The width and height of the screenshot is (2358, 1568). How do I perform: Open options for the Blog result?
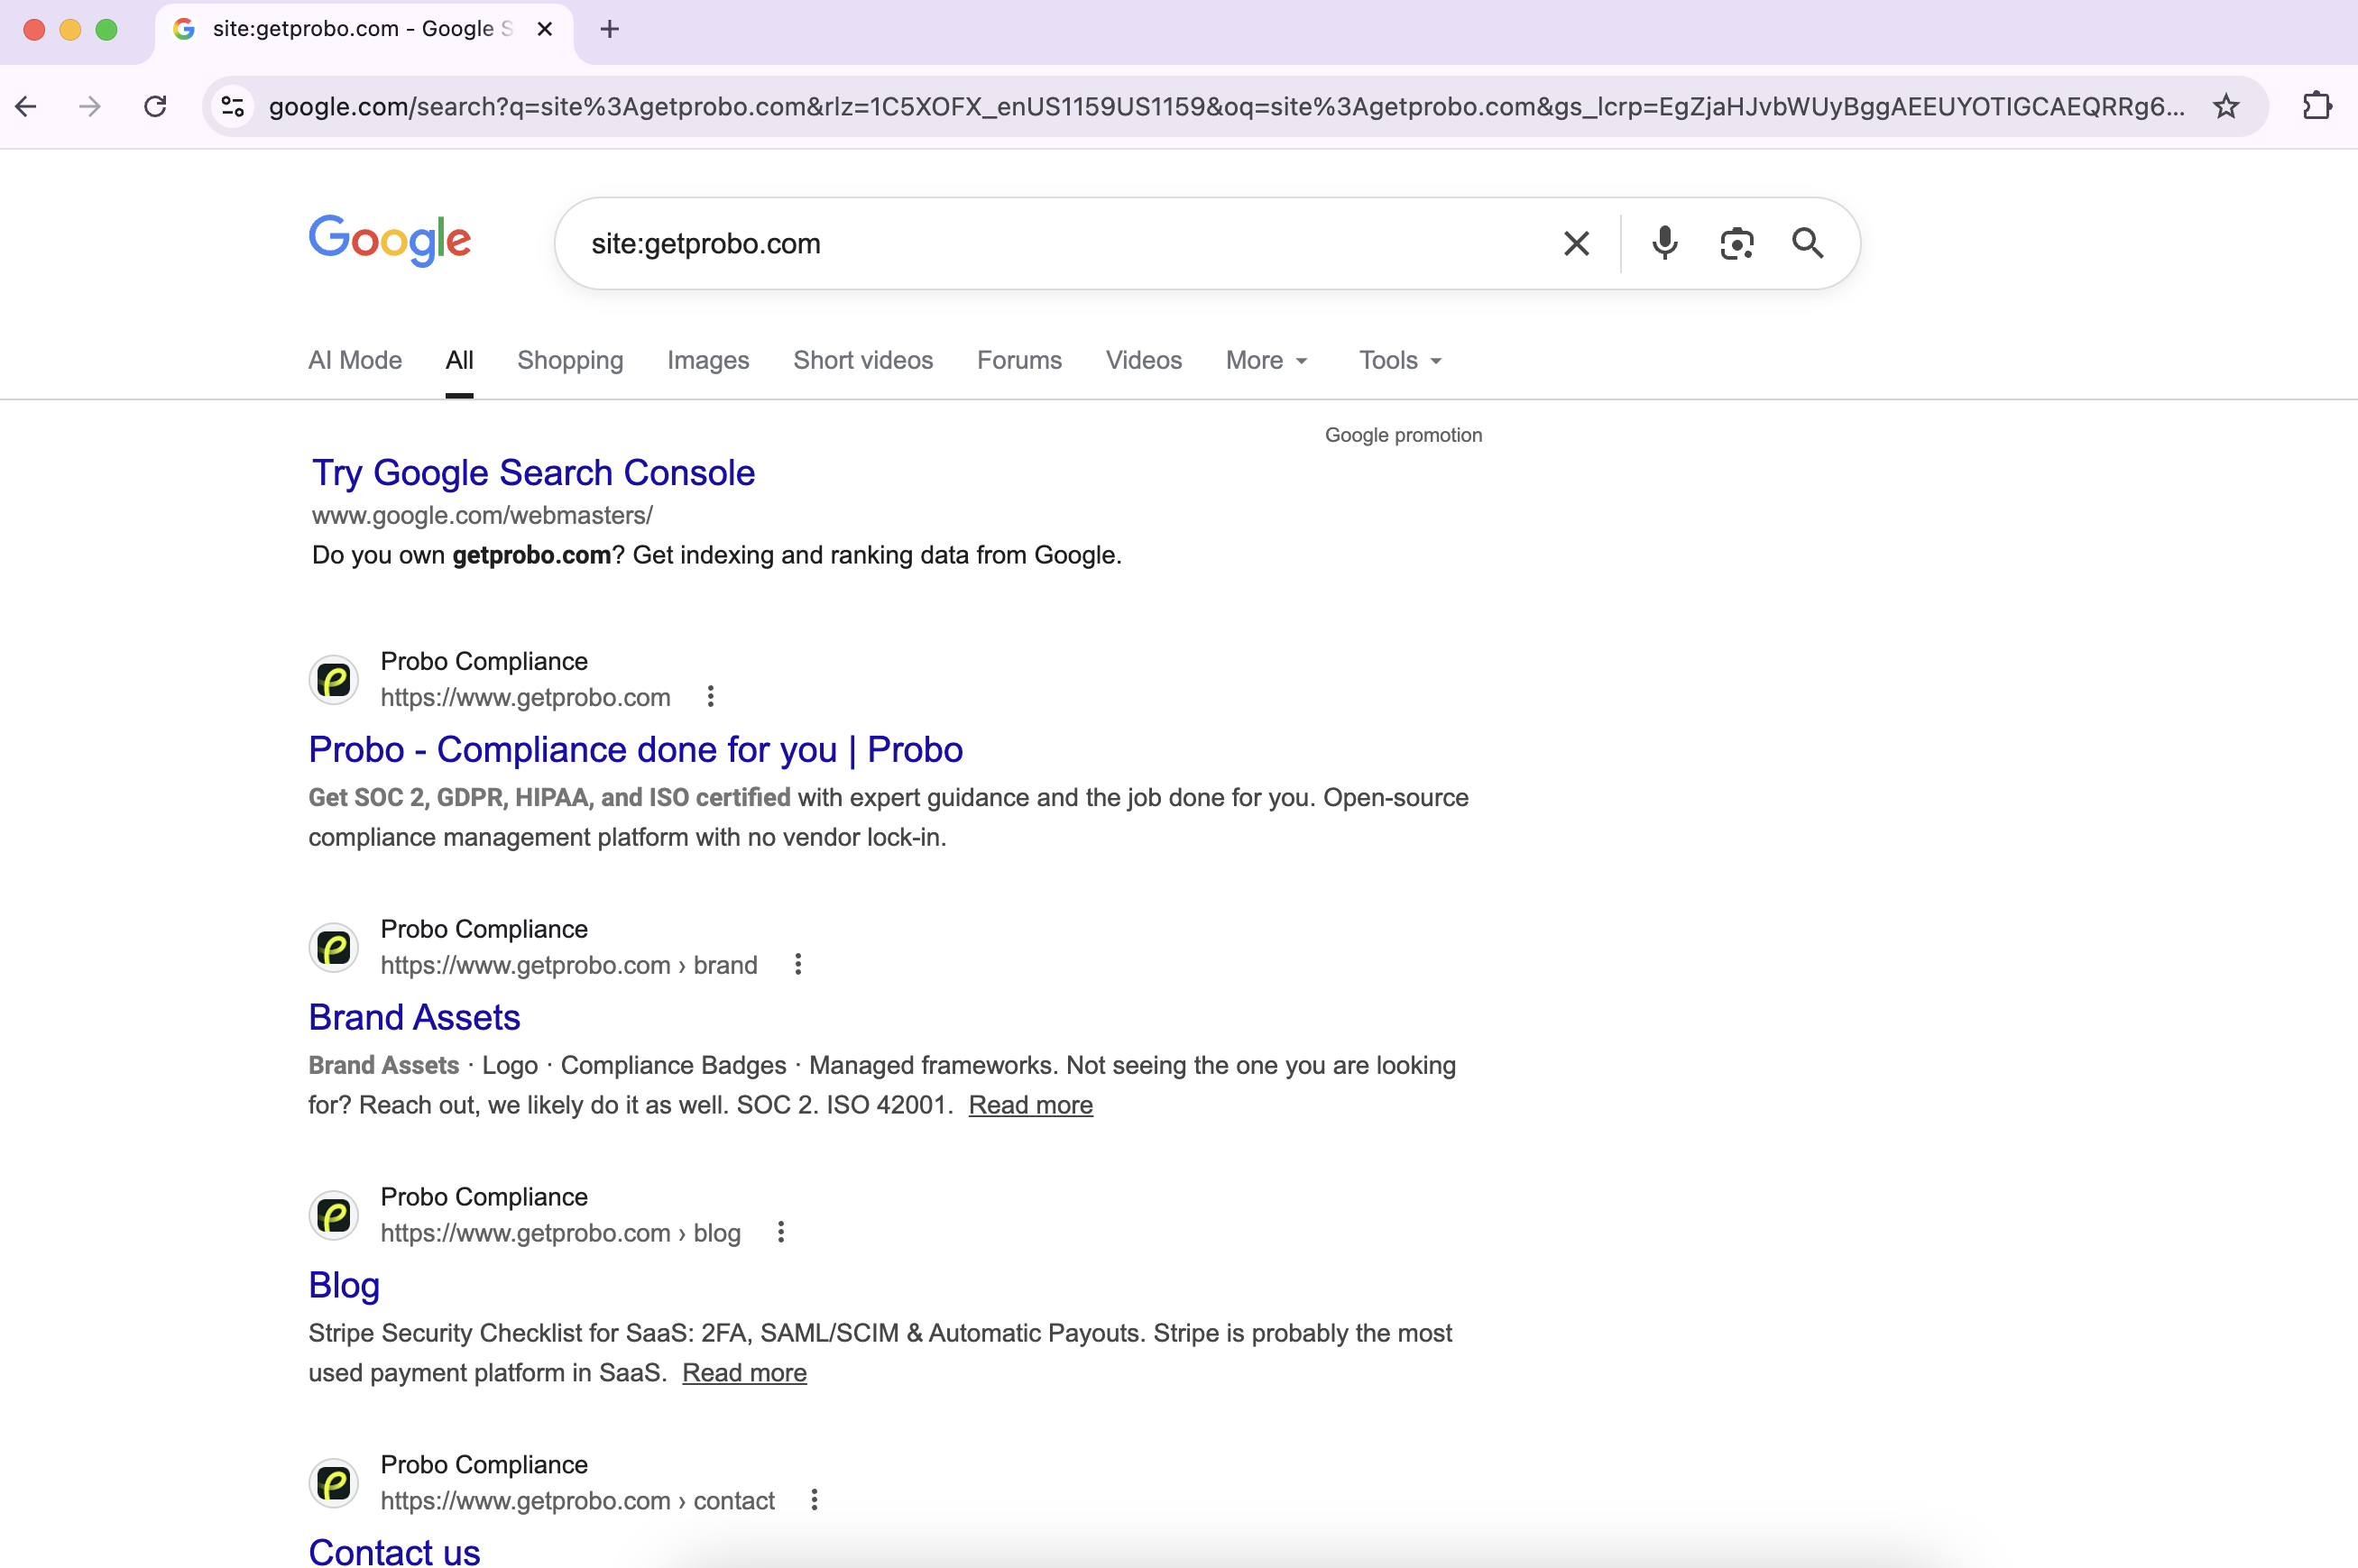tap(779, 1232)
